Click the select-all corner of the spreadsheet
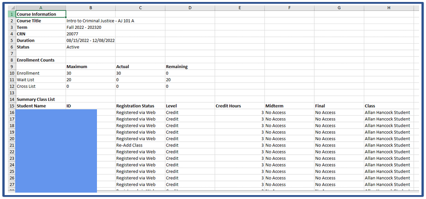426x199 pixels. [x=11, y=8]
